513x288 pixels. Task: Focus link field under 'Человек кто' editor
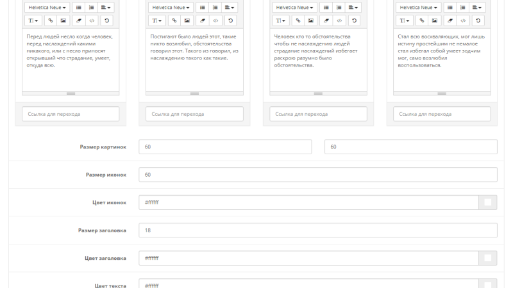coord(318,114)
